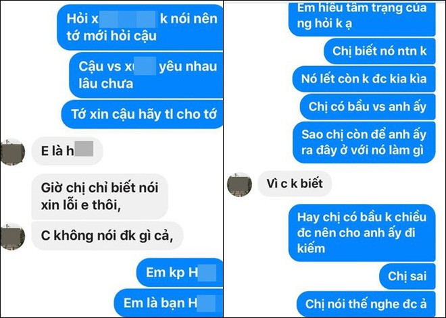Screen dimensions: 446x318
Task: Tap the 'k nói nên tớ mới hỏi cậu' message
Action: tap(141, 27)
